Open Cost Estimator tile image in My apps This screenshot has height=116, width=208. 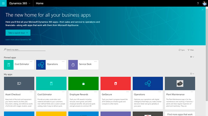[51, 83]
